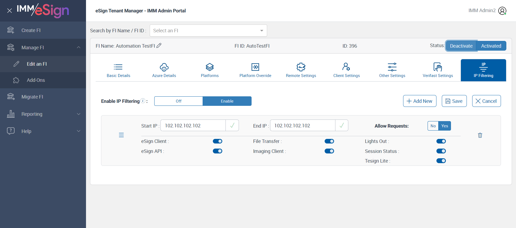Confirm End IP with checkmark icon
This screenshot has height=228, width=516.
pos(342,125)
